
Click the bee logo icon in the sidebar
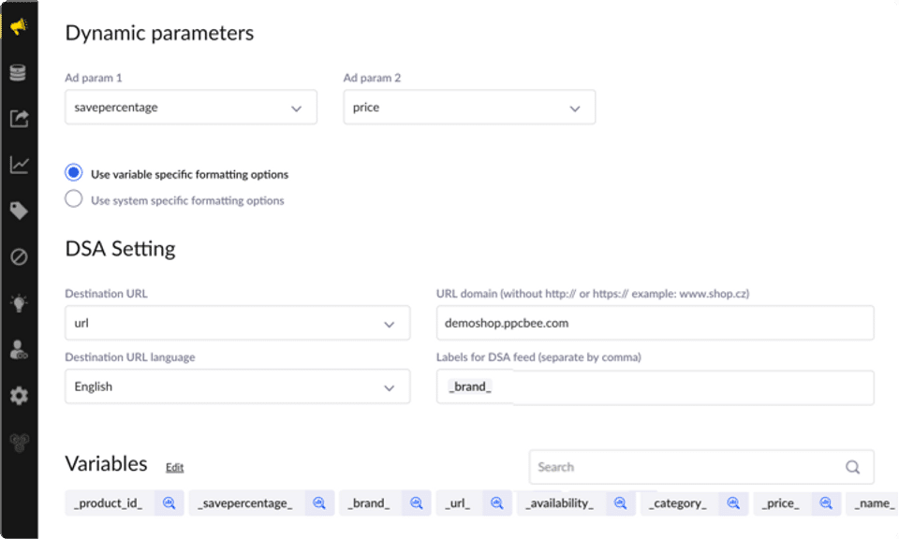click(19, 443)
